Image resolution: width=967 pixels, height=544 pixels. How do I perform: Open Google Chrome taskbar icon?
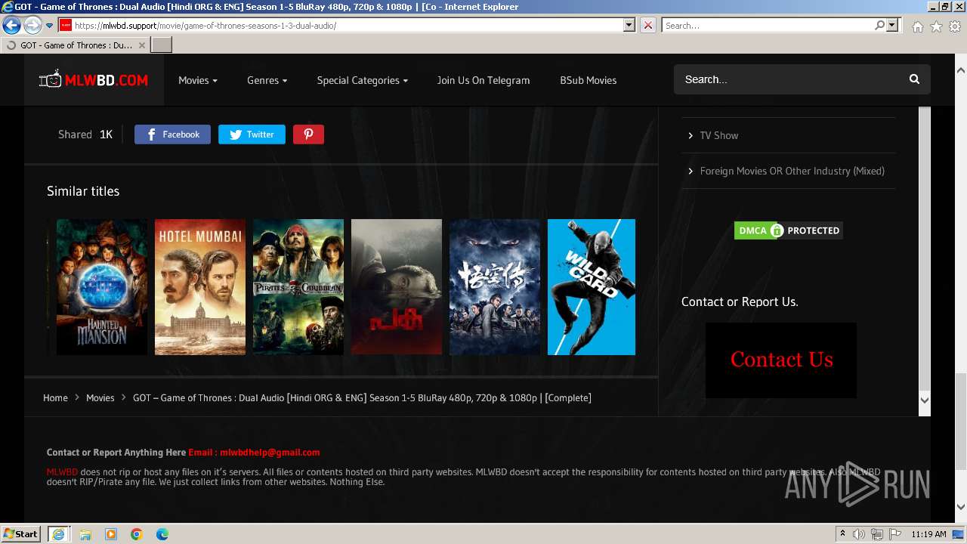click(x=137, y=534)
